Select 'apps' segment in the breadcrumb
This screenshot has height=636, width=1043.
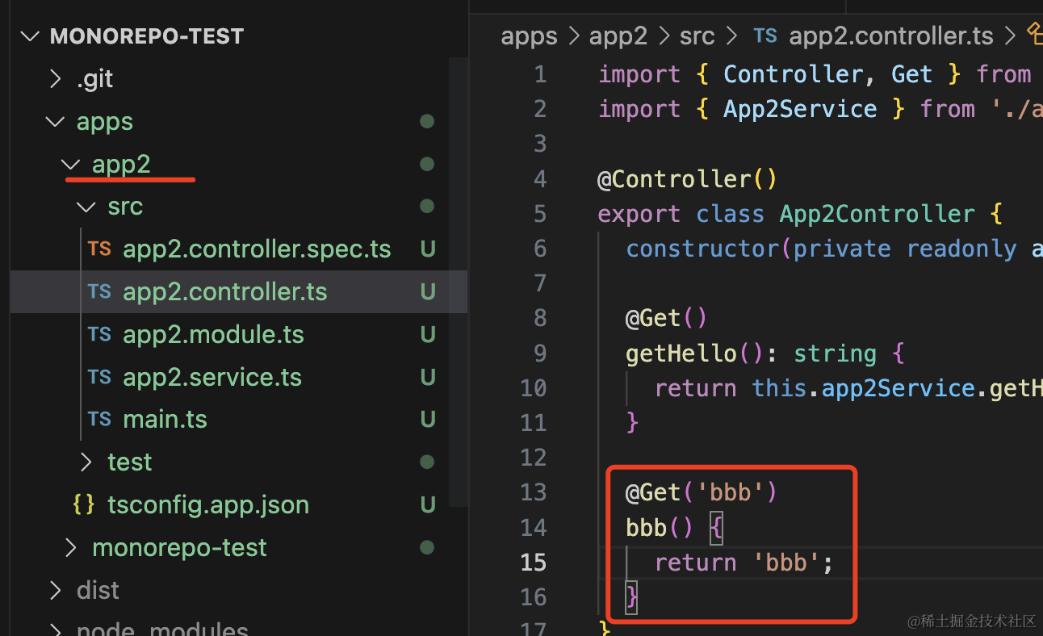pos(529,36)
